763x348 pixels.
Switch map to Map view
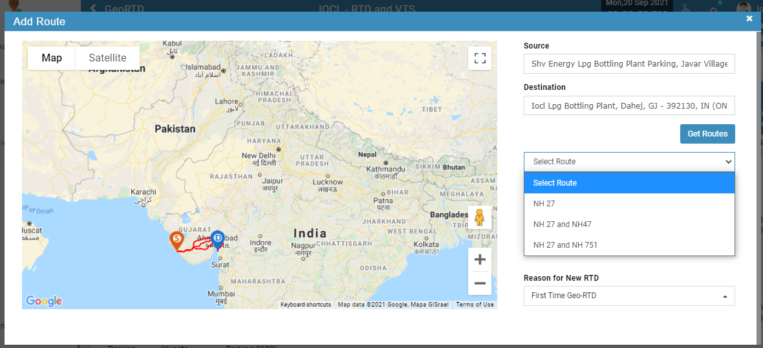52,58
